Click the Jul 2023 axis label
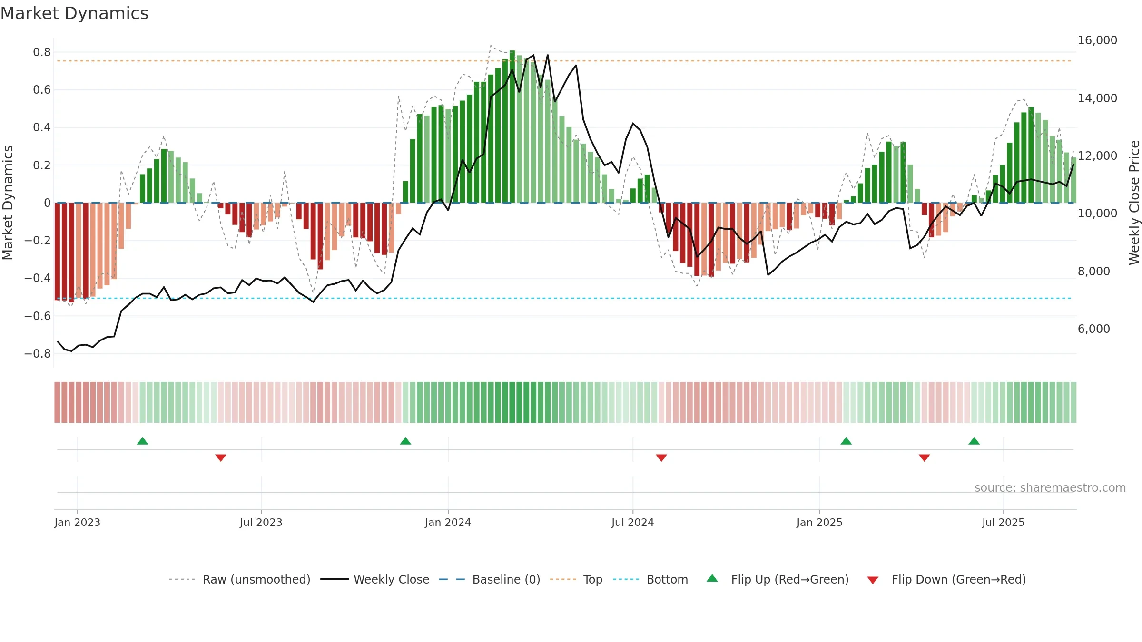The image size is (1142, 642). (261, 522)
